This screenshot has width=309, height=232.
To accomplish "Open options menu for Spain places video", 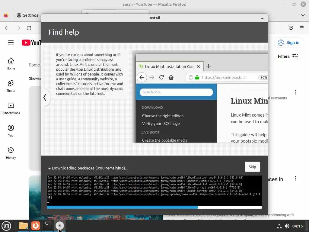I will coord(296,178).
